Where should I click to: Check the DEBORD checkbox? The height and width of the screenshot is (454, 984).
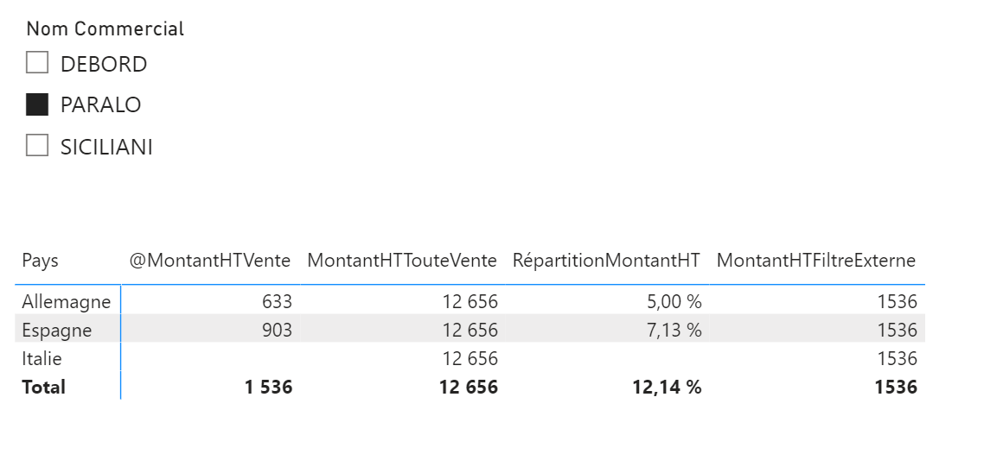tap(37, 63)
